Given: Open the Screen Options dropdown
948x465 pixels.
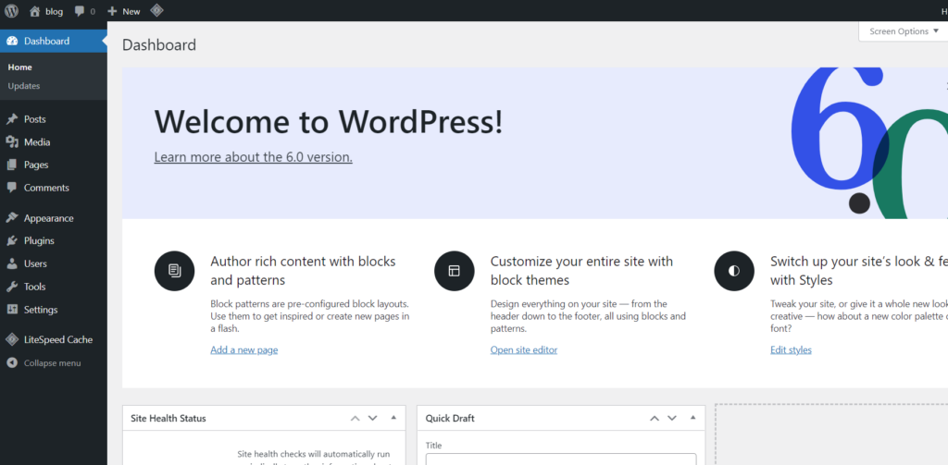Looking at the screenshot, I should (x=904, y=31).
